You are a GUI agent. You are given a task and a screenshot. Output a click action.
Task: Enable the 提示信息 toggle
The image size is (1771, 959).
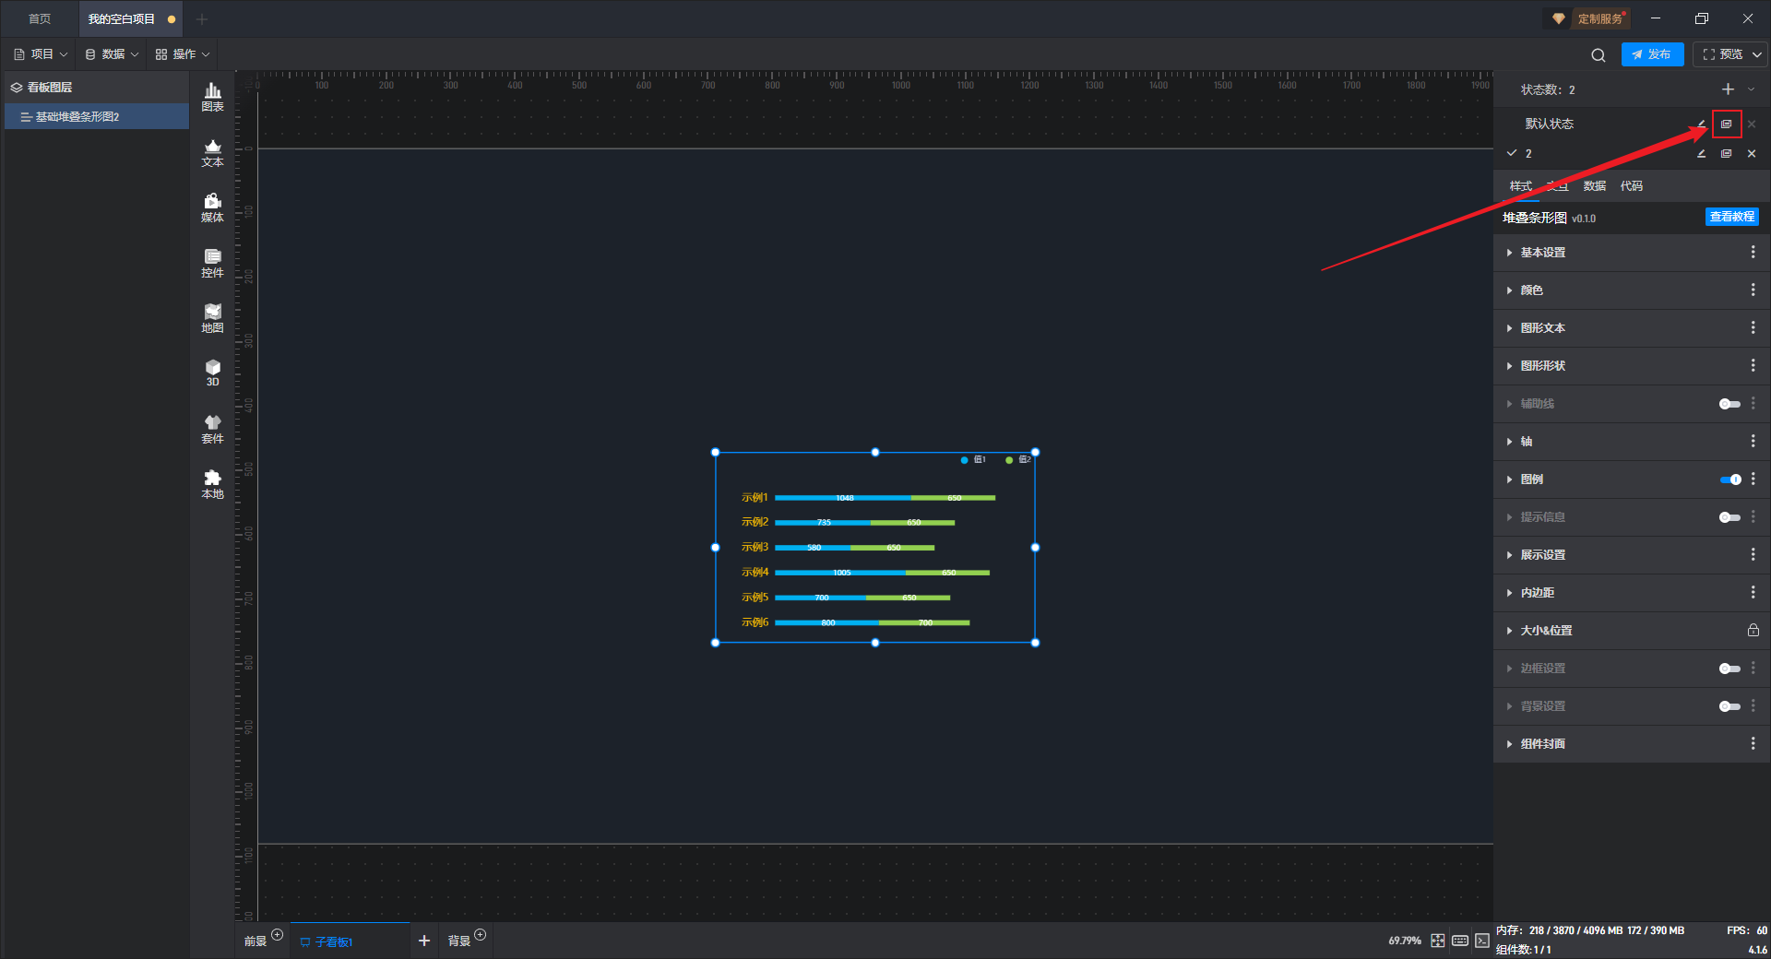(1729, 517)
